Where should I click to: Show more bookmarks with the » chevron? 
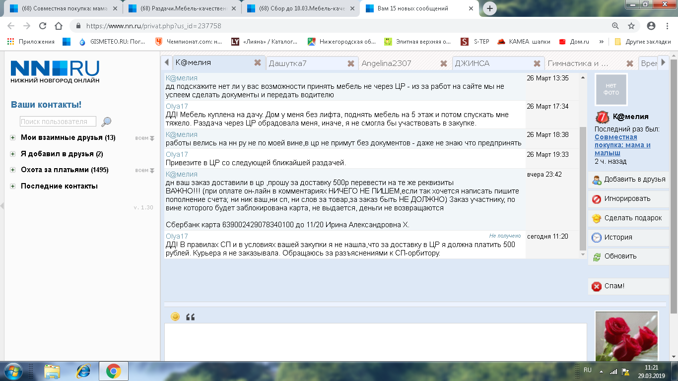coord(602,42)
